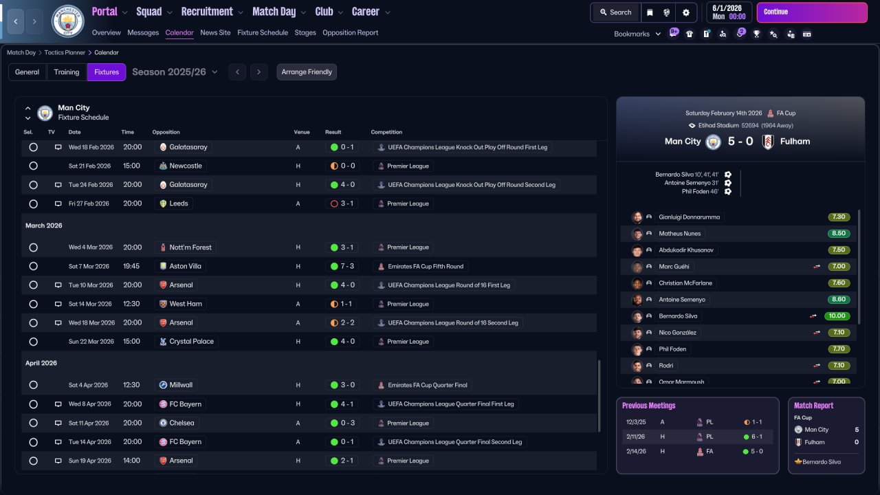
Task: Select radio for Newcastle 21 Feb fixture
Action: [x=33, y=166]
